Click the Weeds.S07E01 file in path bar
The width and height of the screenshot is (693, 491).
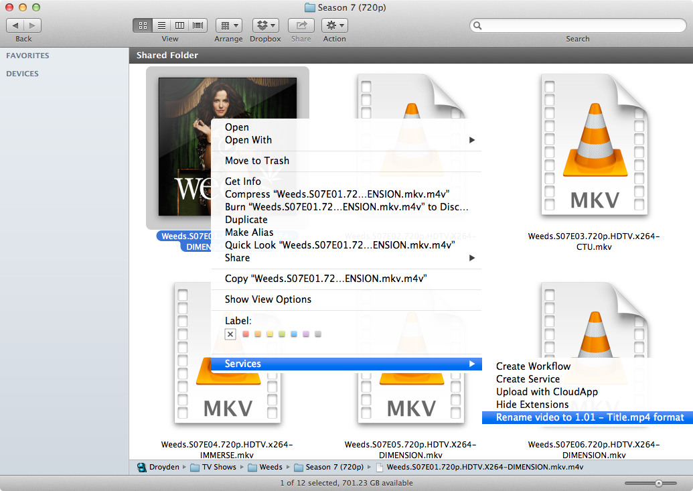[x=479, y=467]
